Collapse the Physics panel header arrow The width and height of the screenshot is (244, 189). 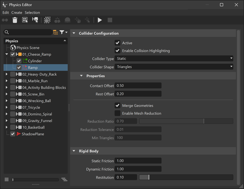click(x=65, y=41)
